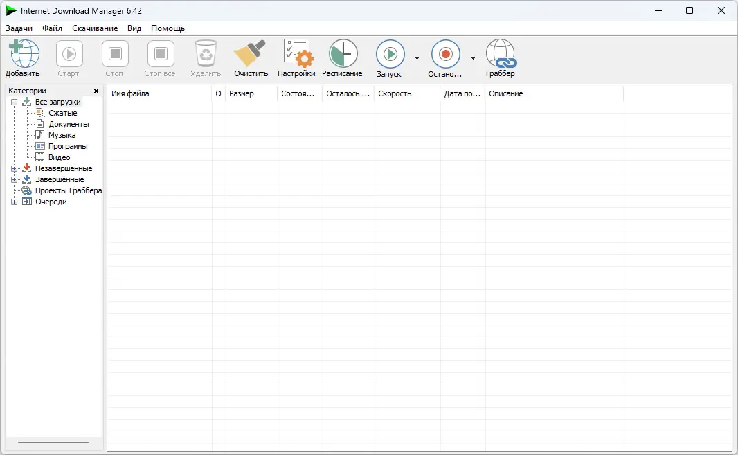
Task: Click the Добавить (add URL) toolbar icon
Action: point(24,54)
